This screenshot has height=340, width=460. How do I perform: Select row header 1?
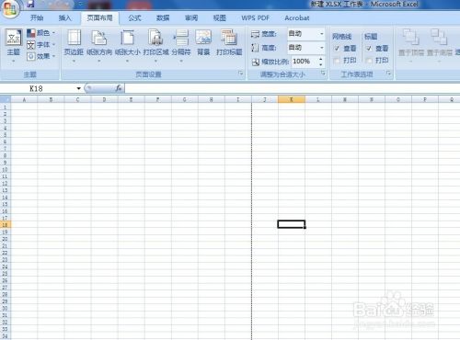click(x=5, y=107)
